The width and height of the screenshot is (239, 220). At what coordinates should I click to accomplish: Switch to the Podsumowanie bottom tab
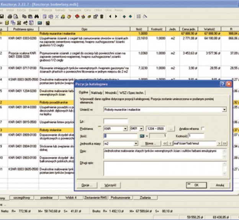coord(120,198)
